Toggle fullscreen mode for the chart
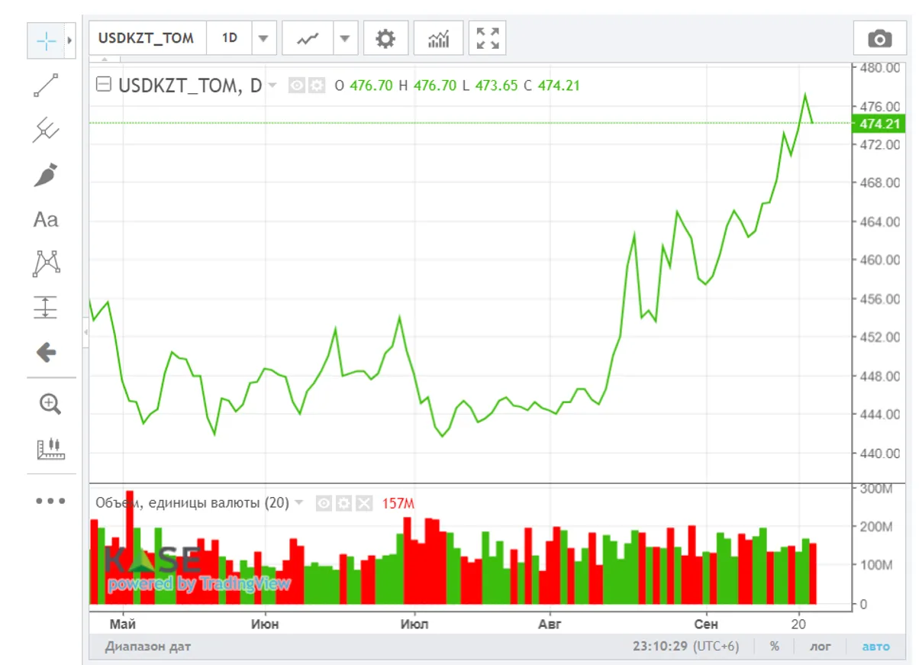922x665 pixels. 487,38
